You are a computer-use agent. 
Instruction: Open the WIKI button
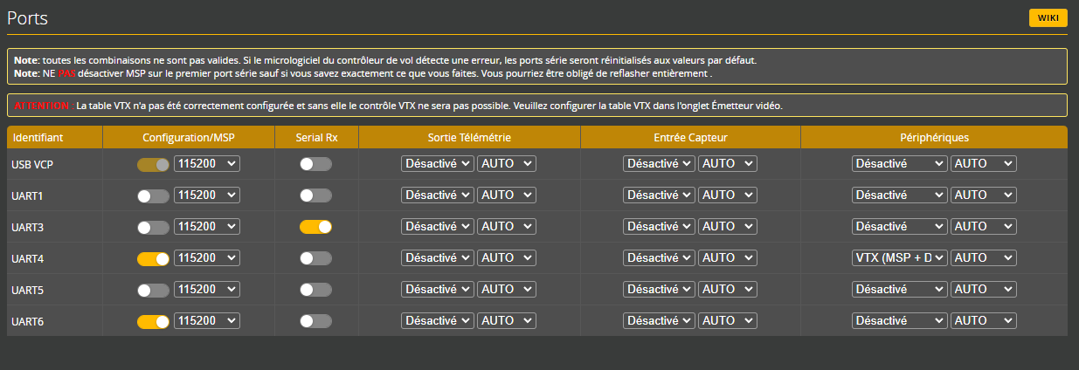[x=1048, y=18]
